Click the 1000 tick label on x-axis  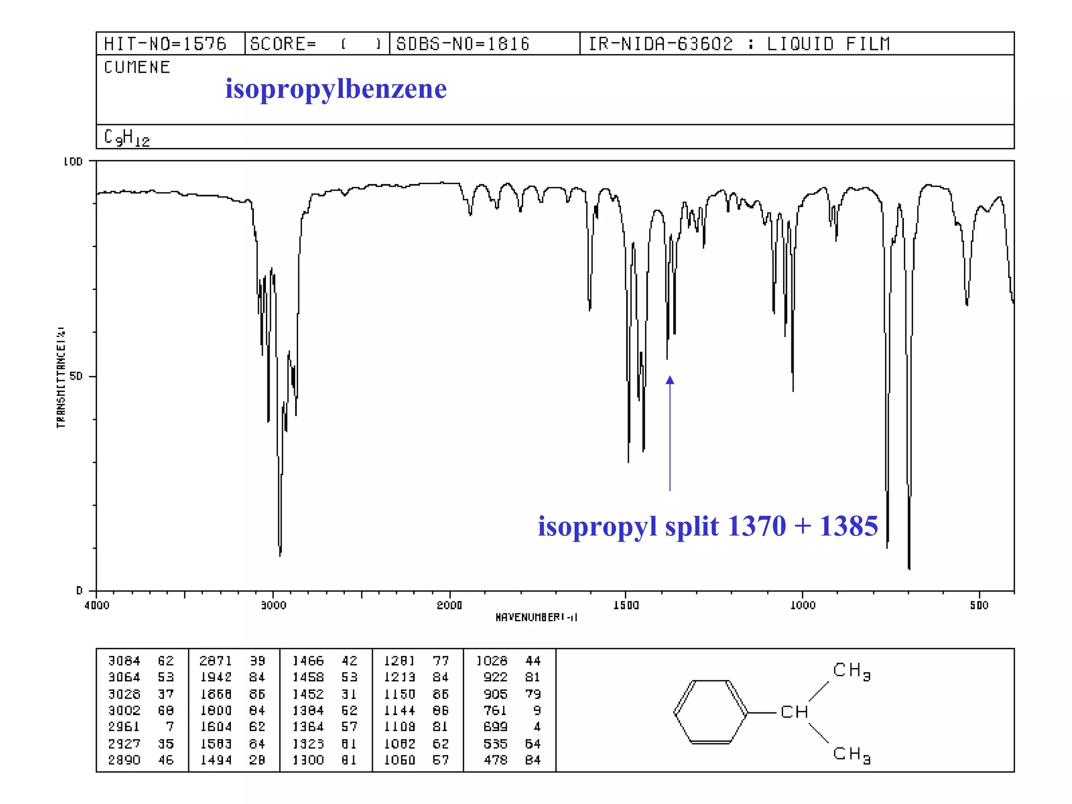click(x=802, y=606)
